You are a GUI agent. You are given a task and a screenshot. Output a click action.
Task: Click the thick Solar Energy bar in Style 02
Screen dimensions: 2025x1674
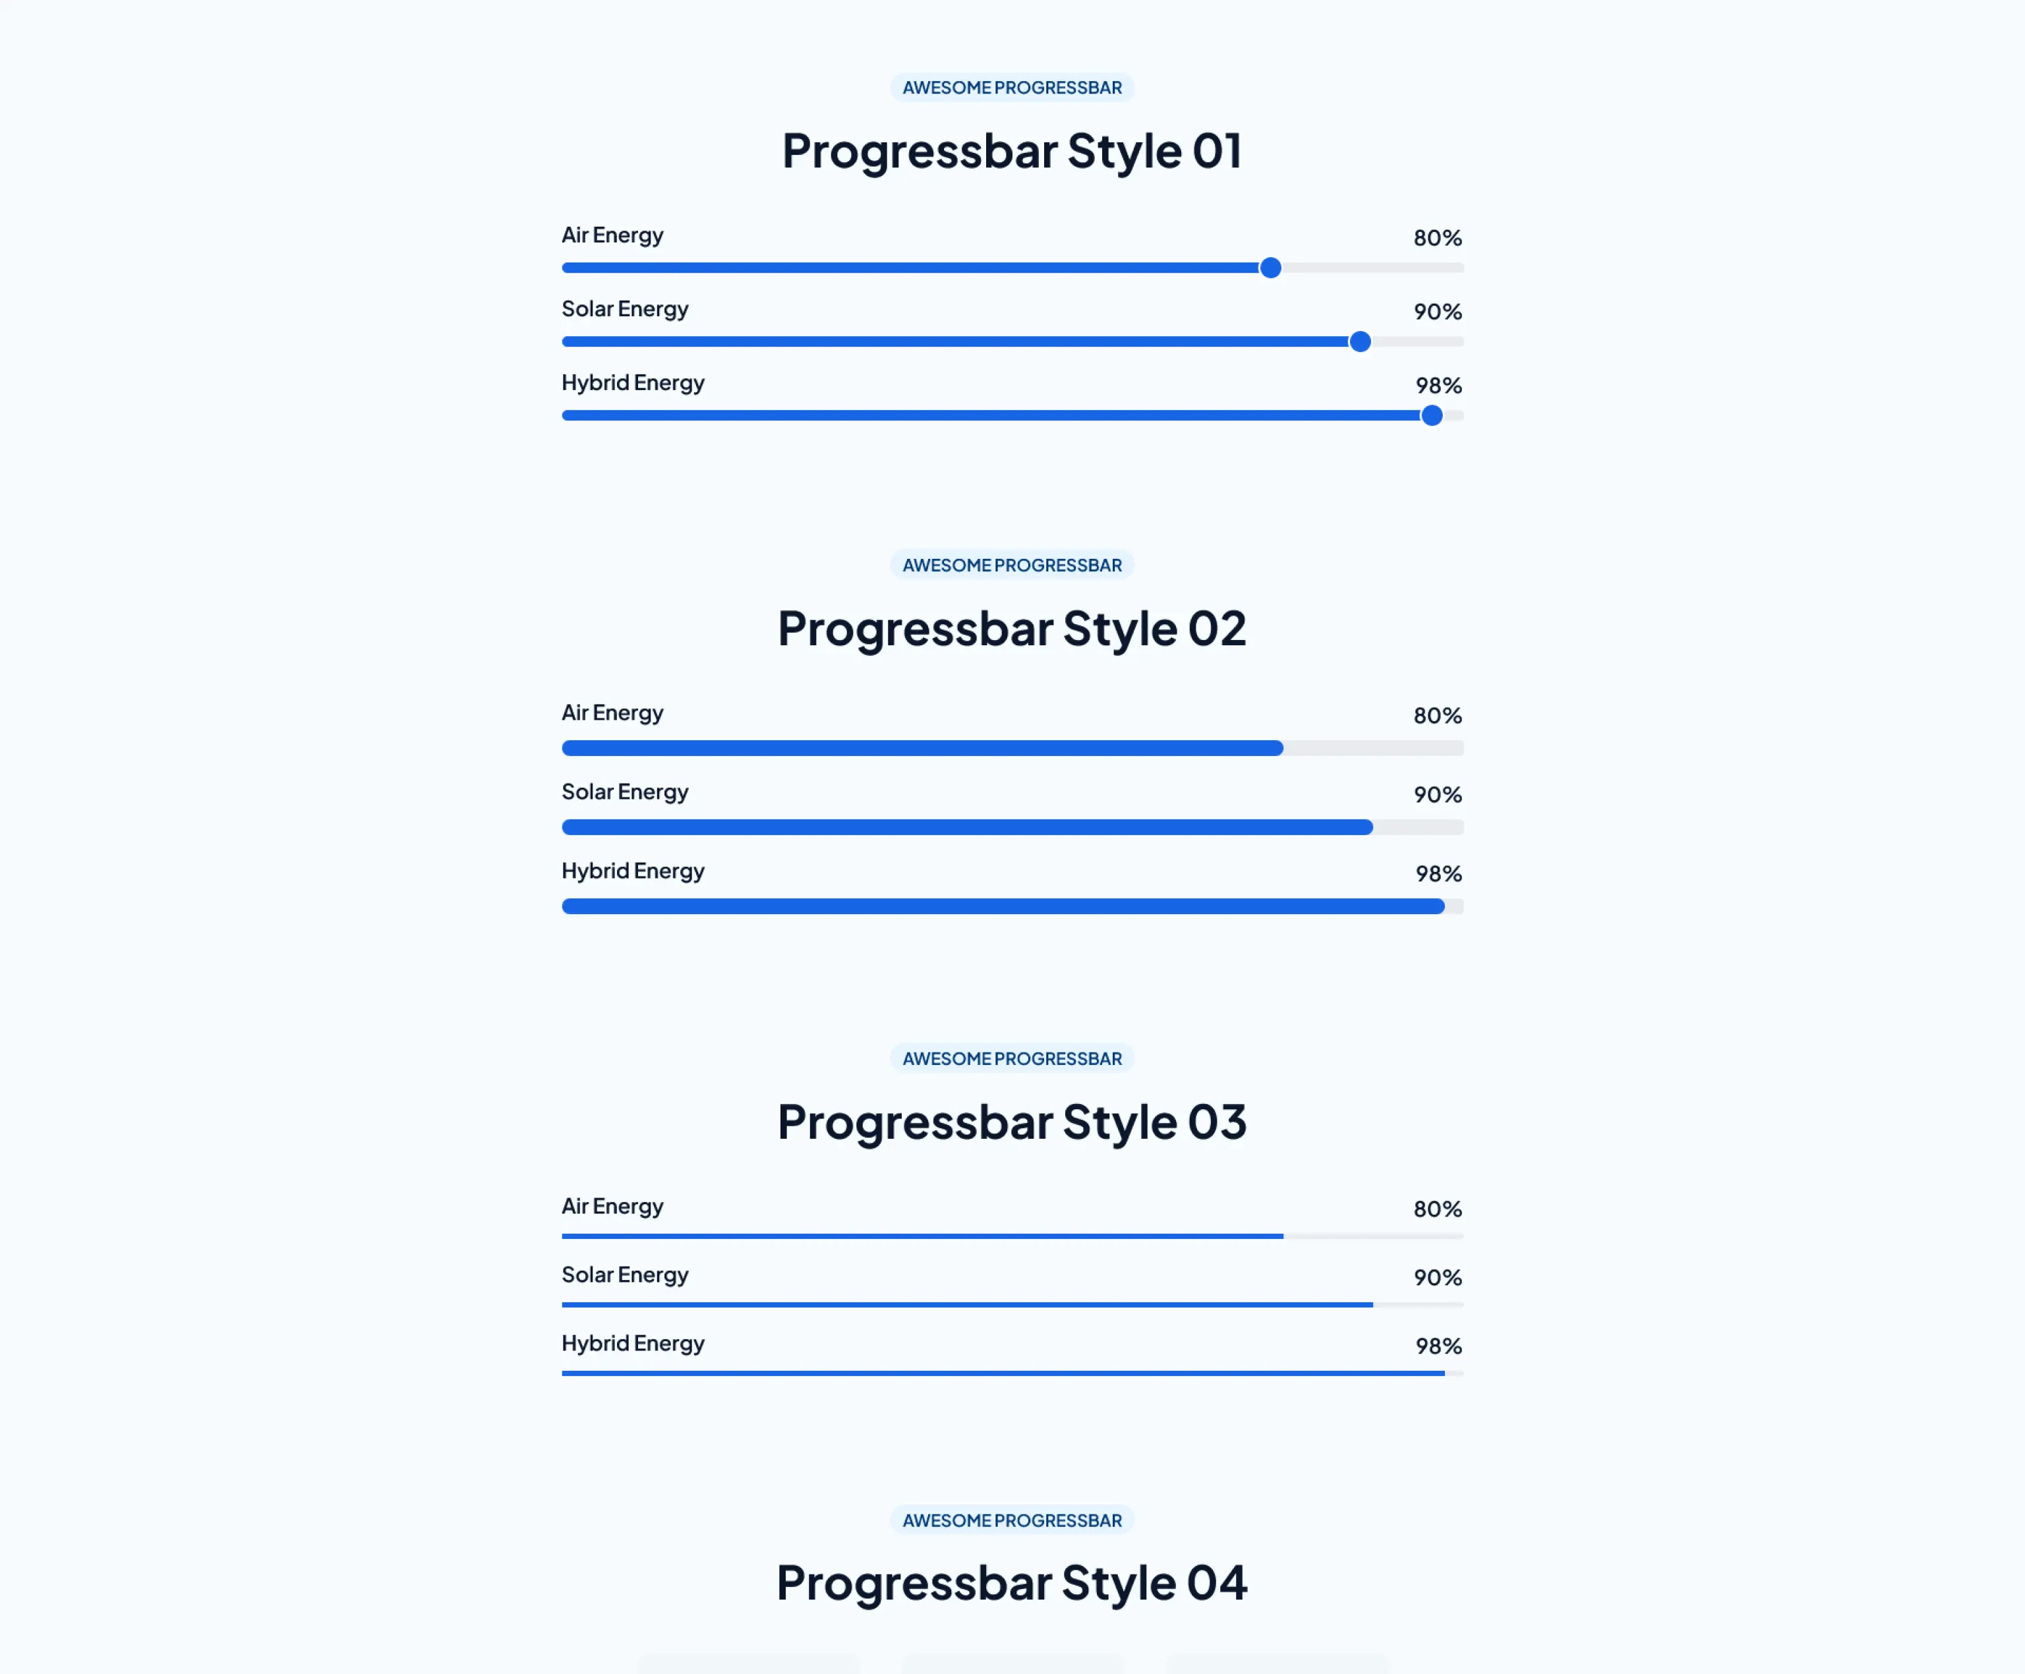click(966, 827)
